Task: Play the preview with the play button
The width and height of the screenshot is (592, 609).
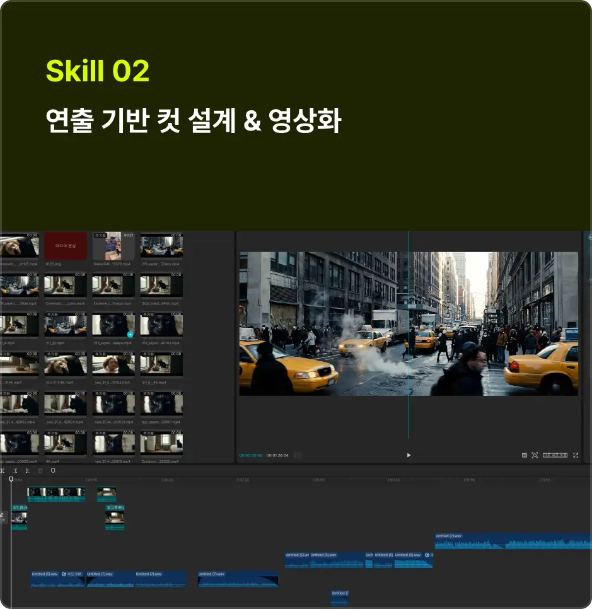Action: 409,455
